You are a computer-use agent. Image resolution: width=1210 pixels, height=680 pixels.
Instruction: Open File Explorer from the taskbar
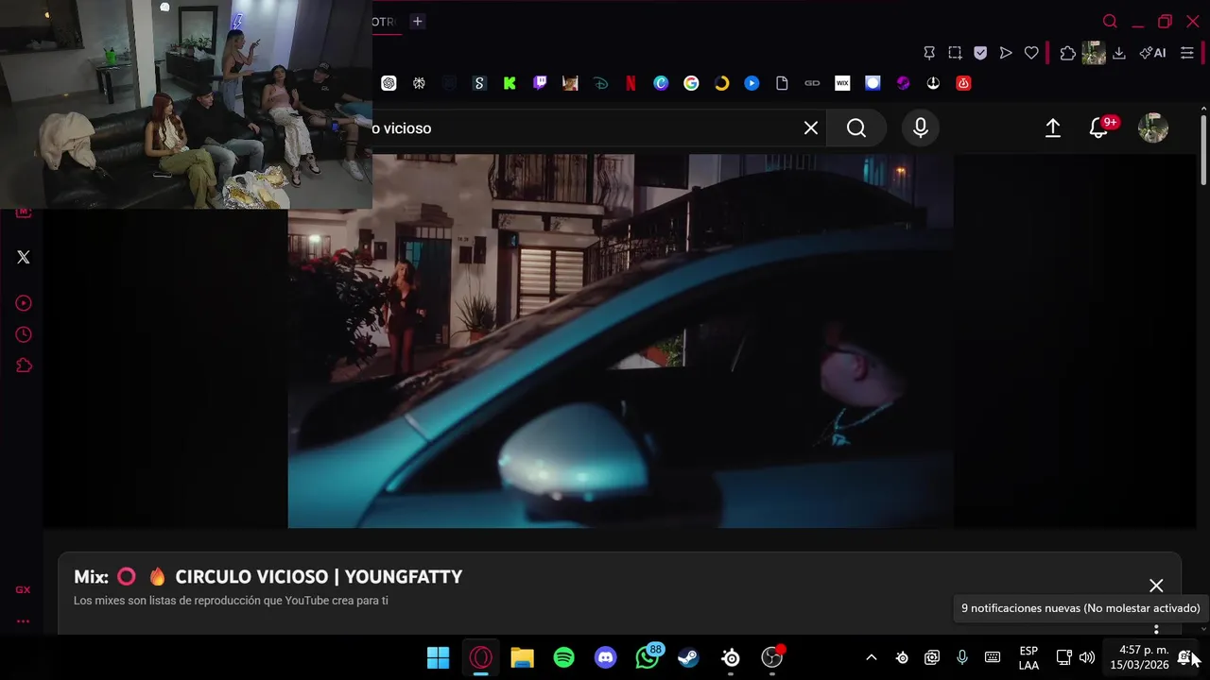(x=522, y=657)
